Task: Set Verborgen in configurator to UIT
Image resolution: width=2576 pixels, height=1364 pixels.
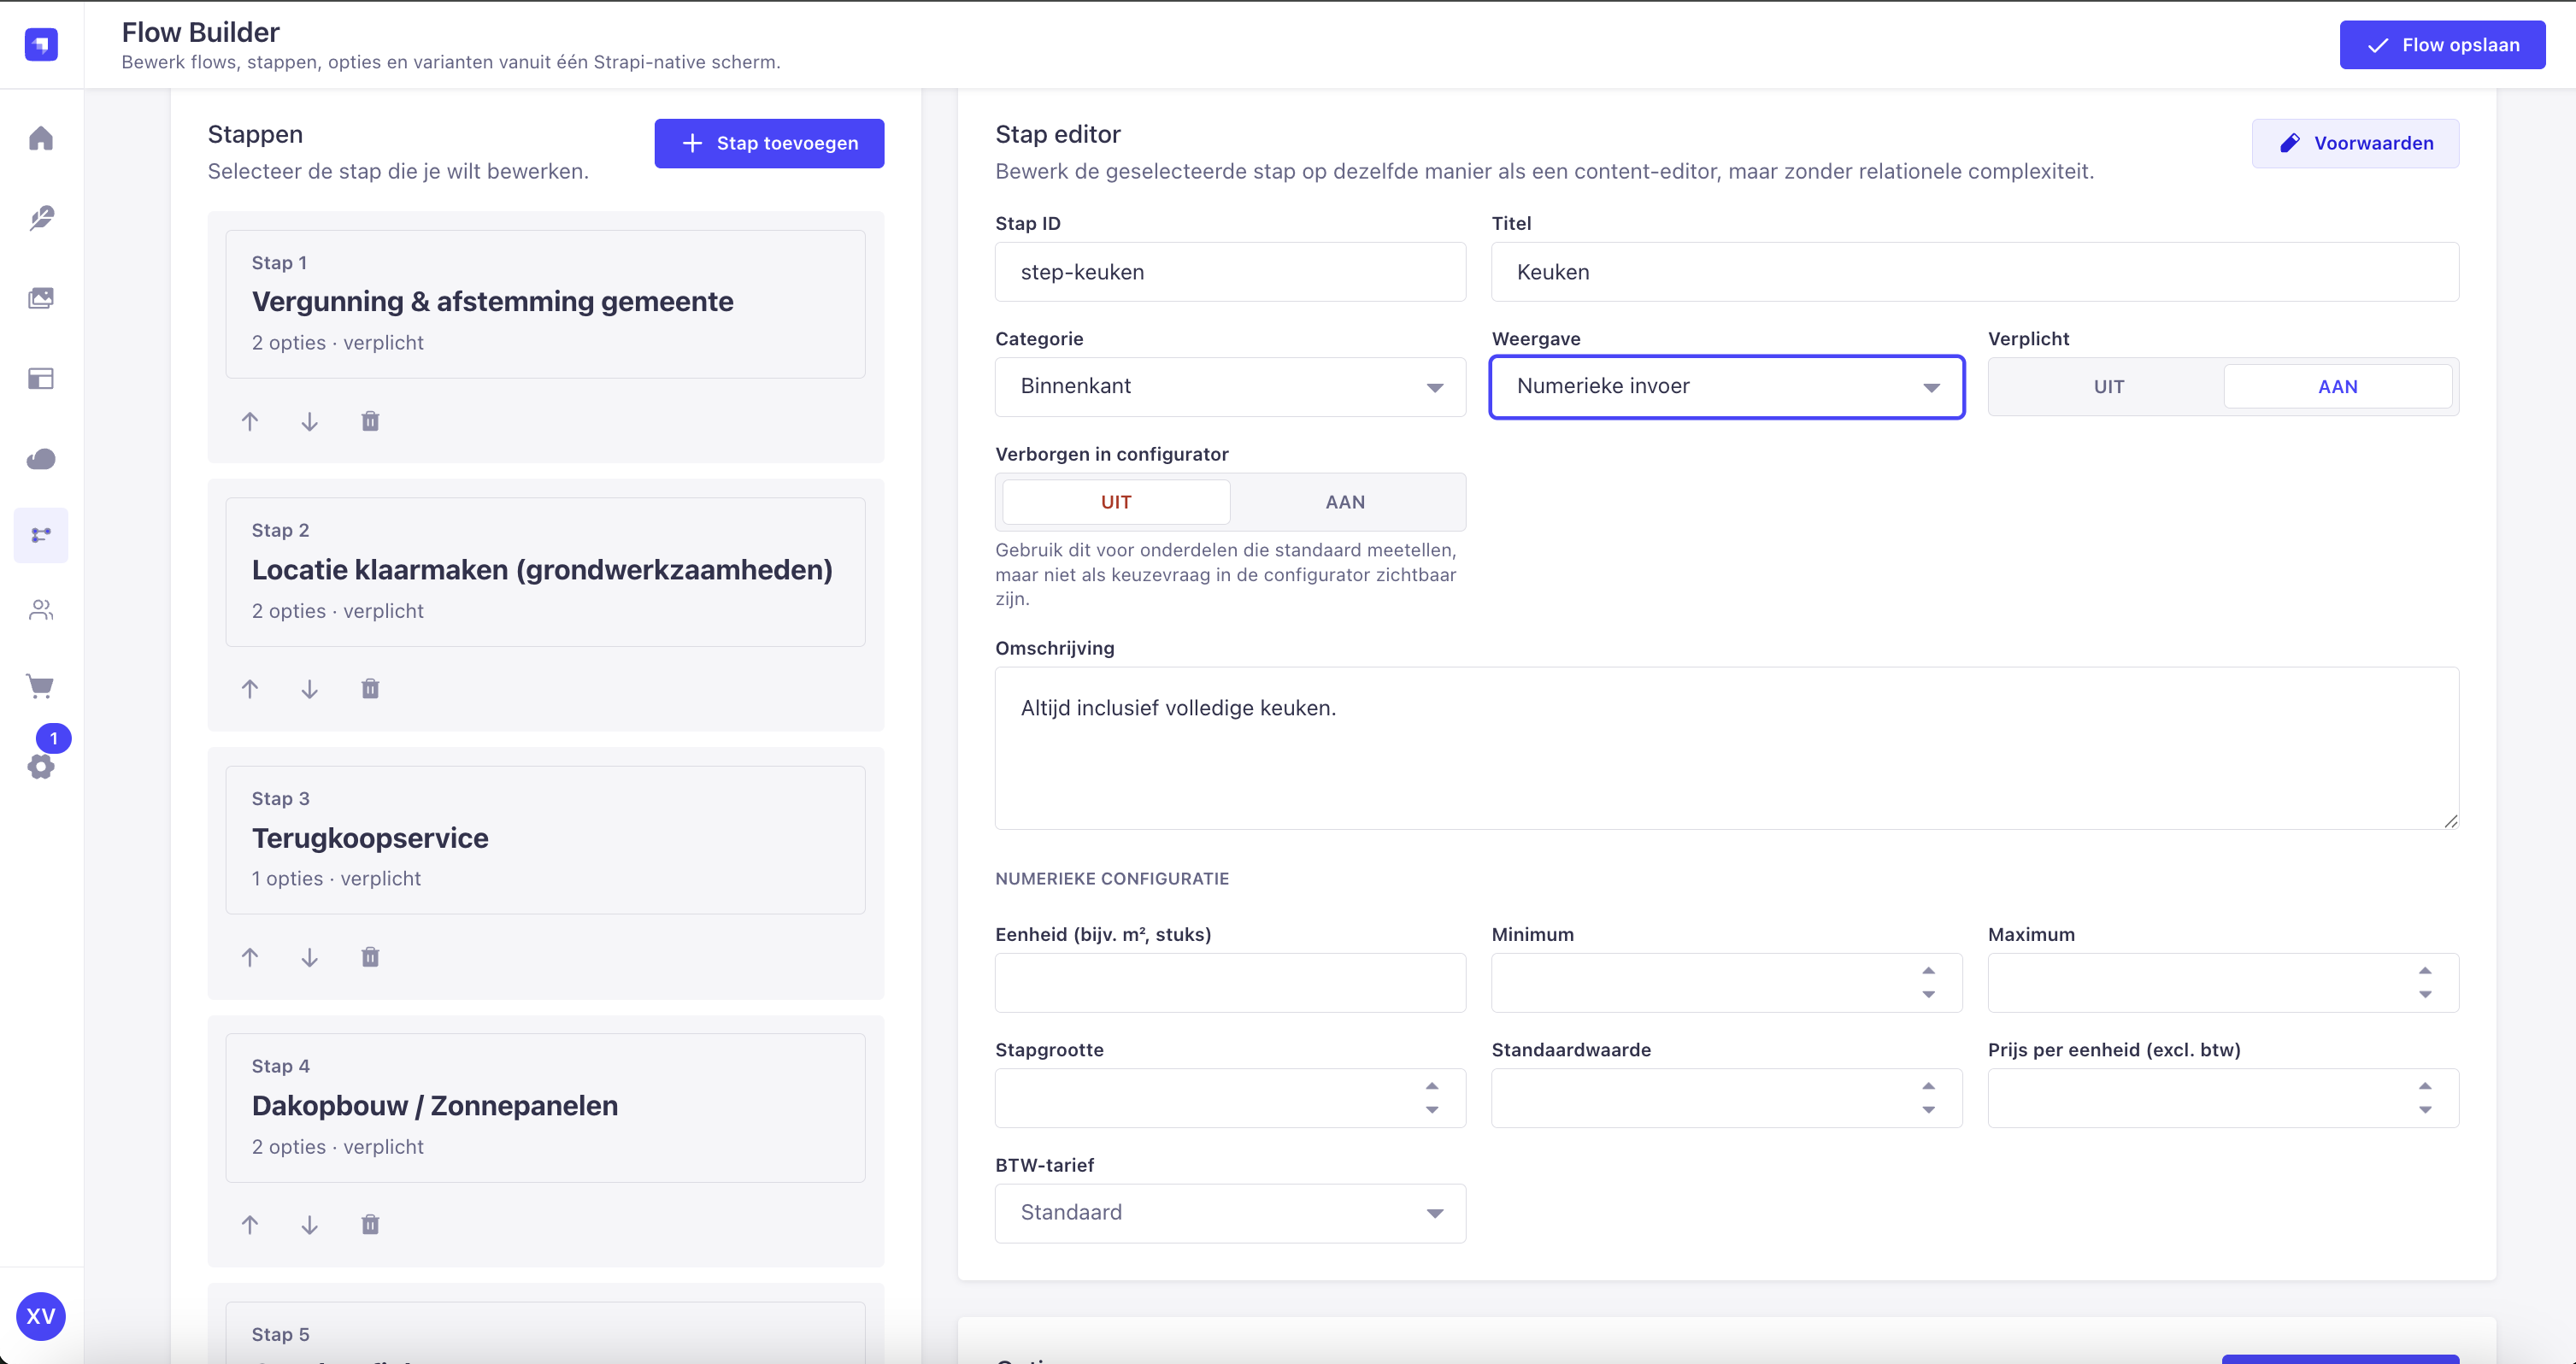Action: pos(1116,502)
